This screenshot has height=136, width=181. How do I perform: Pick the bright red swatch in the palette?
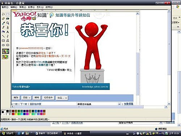tap(13, 114)
